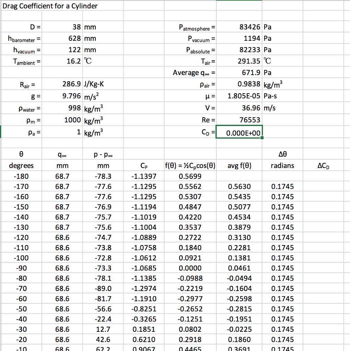
Task: Select the title cell 'Drag Coefficient for a Cylinder'
Action: [x=50, y=6]
